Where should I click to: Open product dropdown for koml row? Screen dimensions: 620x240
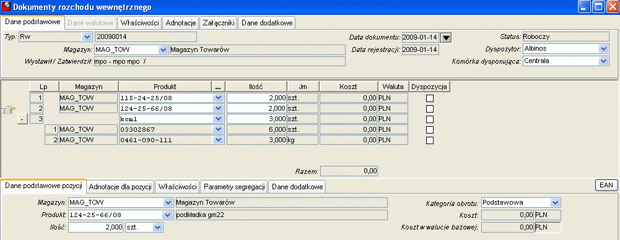pyautogui.click(x=219, y=119)
